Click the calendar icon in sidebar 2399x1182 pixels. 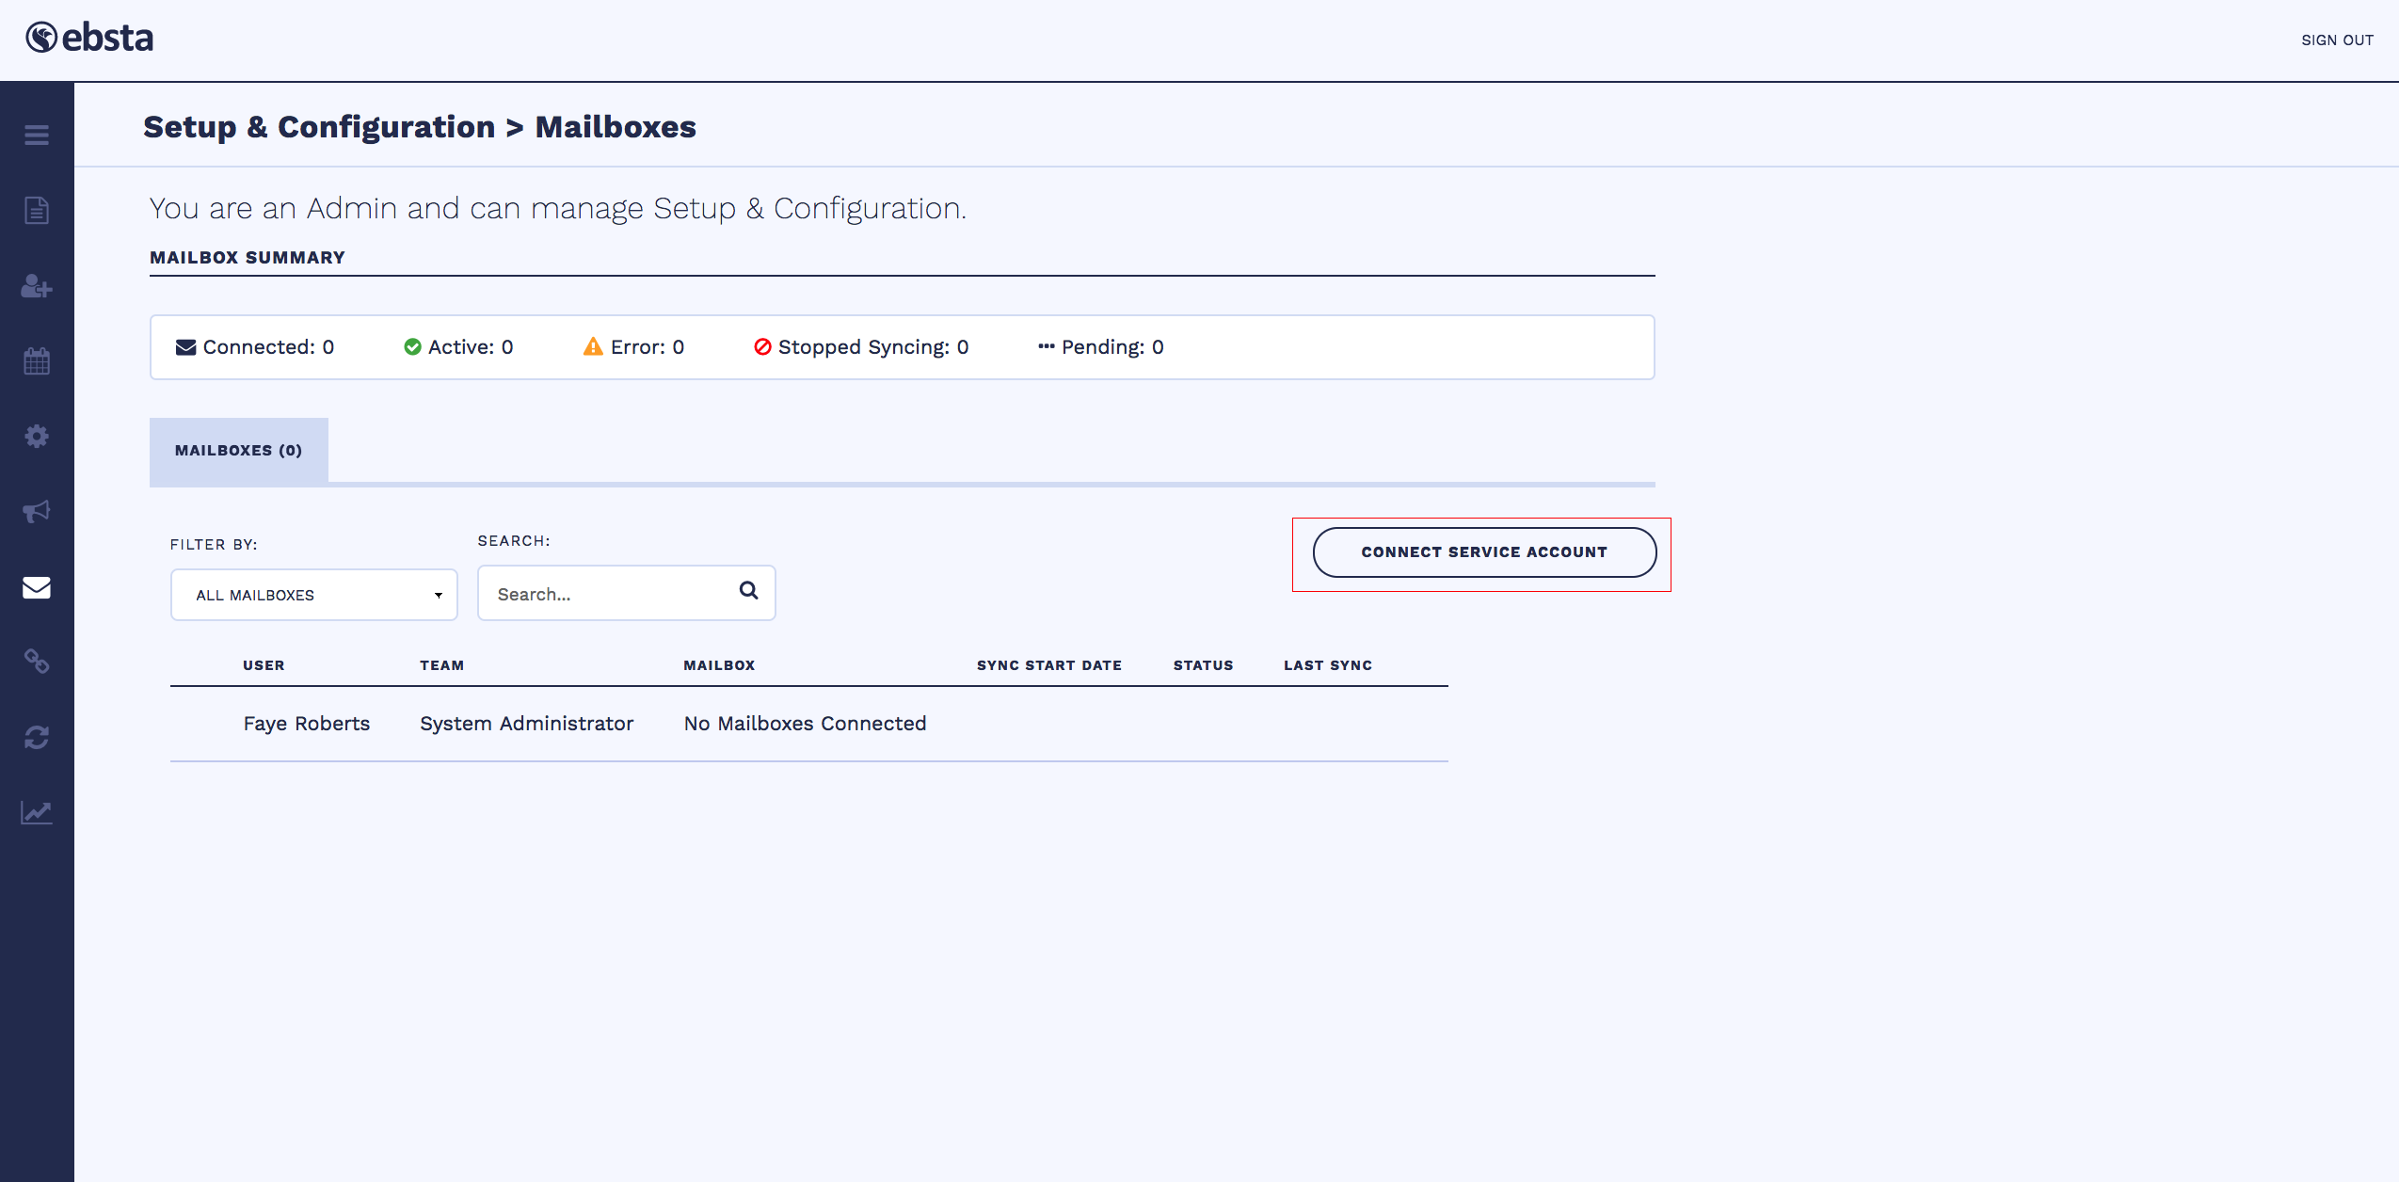pyautogui.click(x=37, y=361)
